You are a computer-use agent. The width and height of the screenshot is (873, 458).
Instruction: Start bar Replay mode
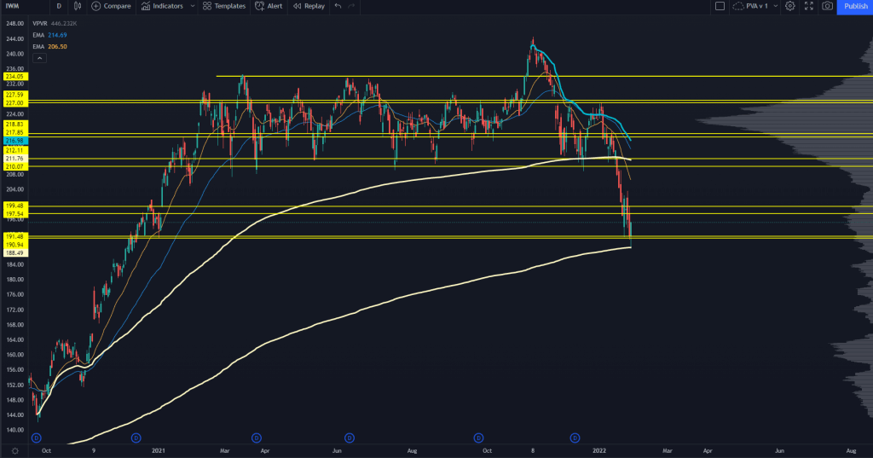pos(309,6)
